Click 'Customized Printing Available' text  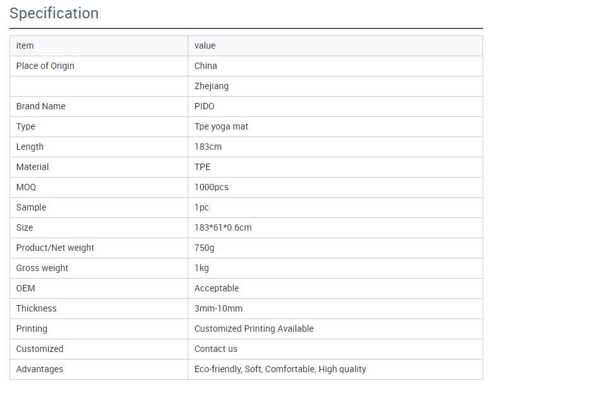(x=254, y=329)
